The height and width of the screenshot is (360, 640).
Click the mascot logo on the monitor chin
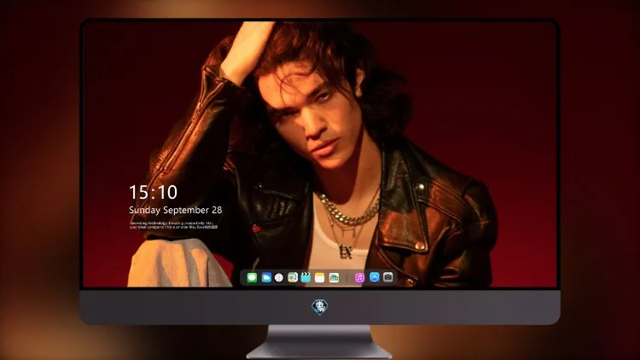[x=320, y=307]
